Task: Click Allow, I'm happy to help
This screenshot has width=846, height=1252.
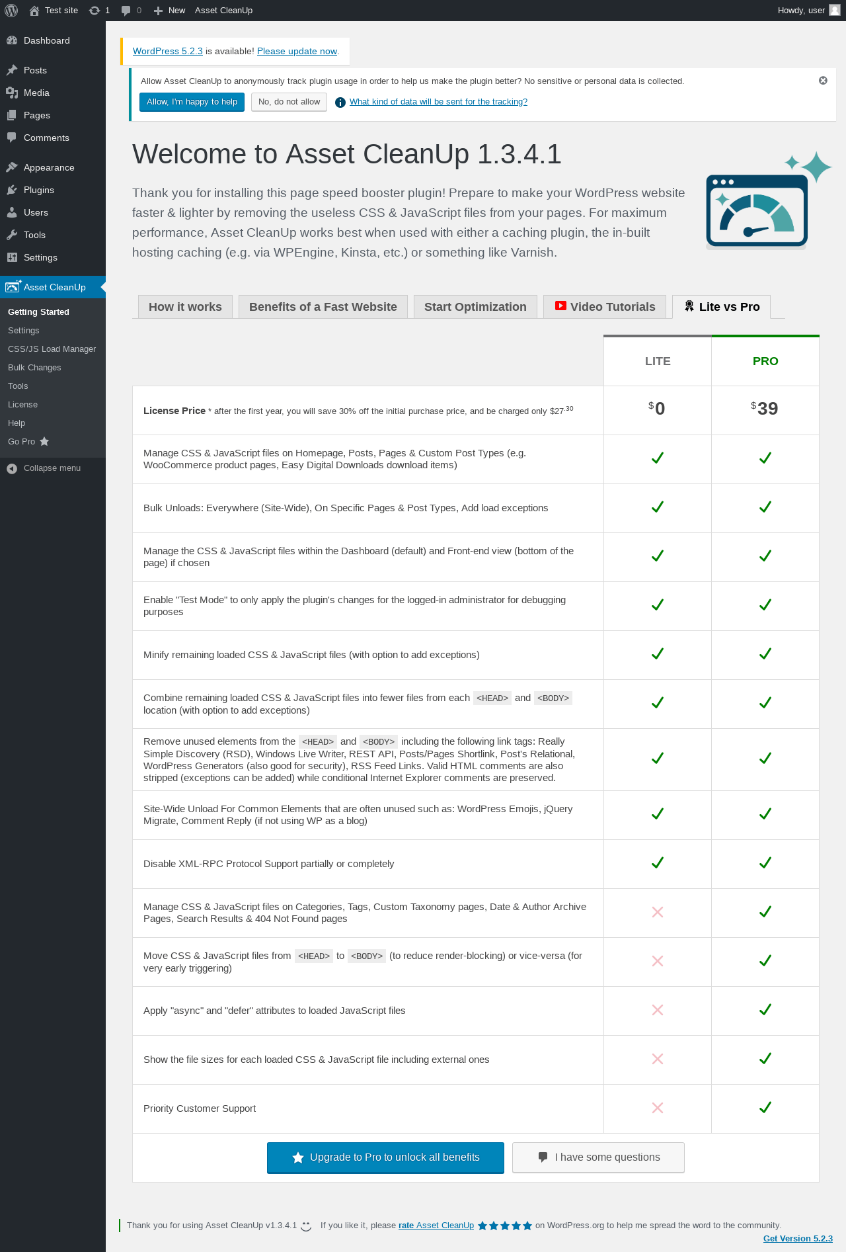Action: tap(192, 102)
